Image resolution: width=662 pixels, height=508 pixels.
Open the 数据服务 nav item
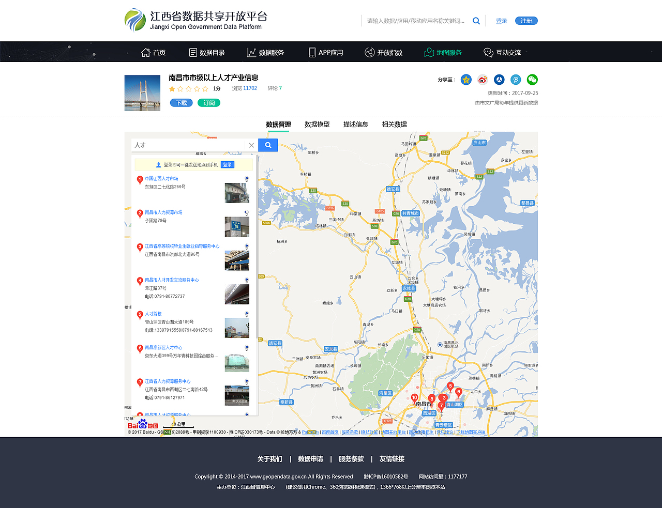[265, 52]
